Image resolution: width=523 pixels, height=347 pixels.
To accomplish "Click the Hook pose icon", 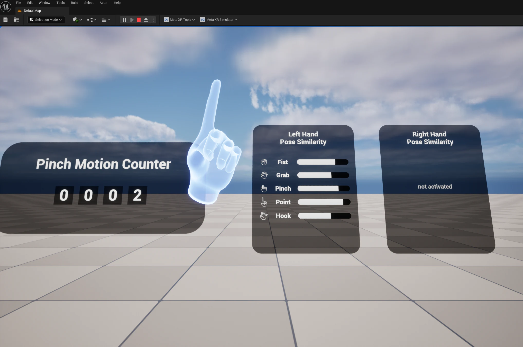I will pyautogui.click(x=264, y=216).
